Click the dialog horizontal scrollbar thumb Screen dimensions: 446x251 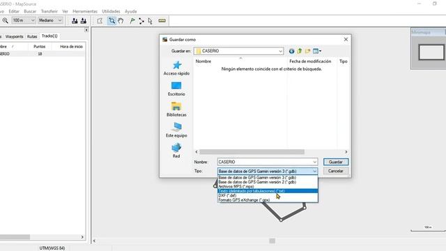tap(252, 152)
